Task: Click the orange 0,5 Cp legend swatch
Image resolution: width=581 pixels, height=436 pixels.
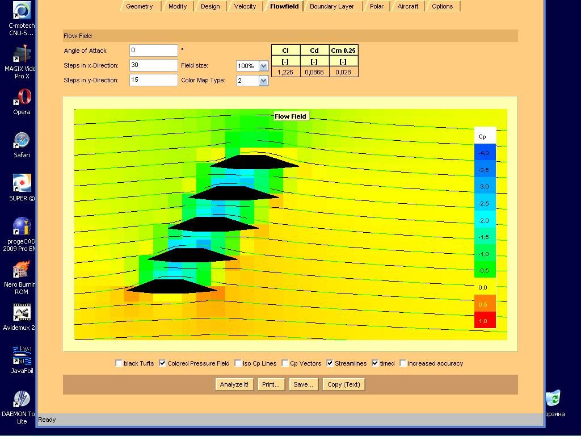Action: tap(485, 304)
